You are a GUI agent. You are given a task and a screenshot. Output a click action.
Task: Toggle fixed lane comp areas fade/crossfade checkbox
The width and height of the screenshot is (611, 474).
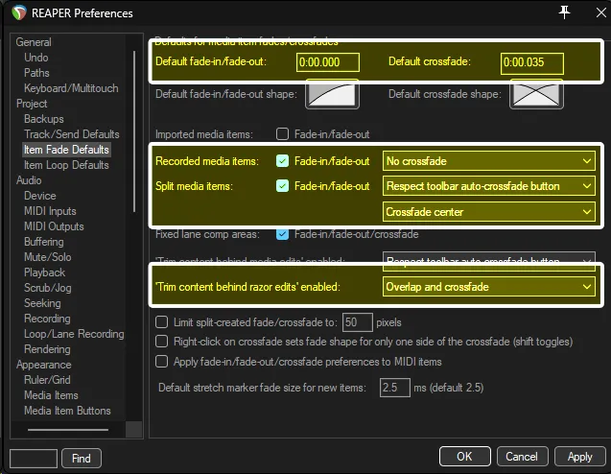click(x=283, y=234)
